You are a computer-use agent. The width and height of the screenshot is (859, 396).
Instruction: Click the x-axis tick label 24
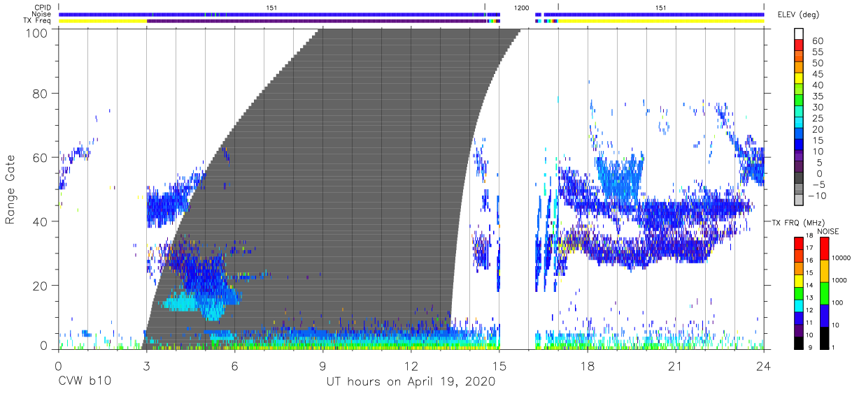click(763, 366)
